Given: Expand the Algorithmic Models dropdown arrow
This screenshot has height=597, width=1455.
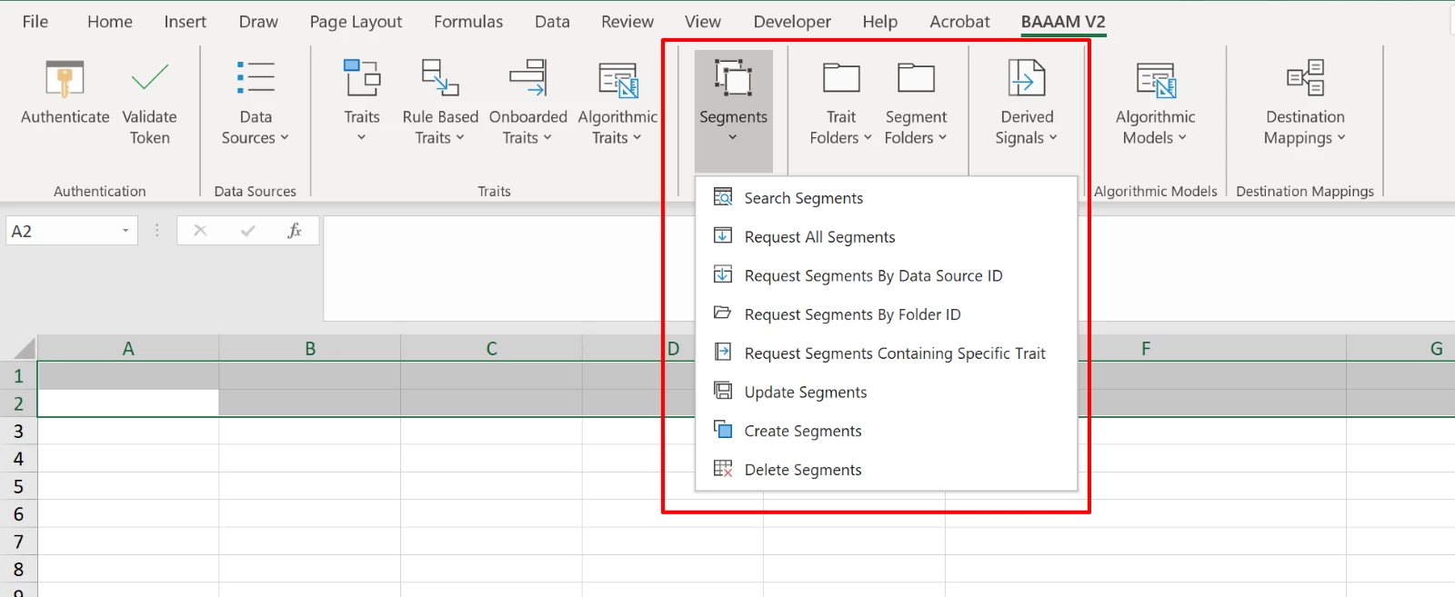Looking at the screenshot, I should (x=1182, y=137).
